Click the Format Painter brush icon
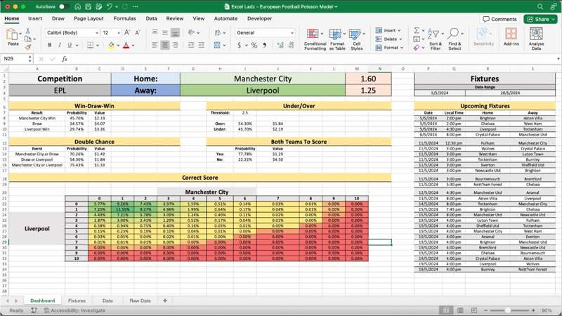Image resolution: width=562 pixels, height=316 pixels. (27, 46)
